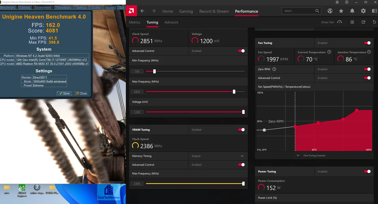Click help icon beside Zero RPM
This screenshot has height=204, width=378.
(274, 69)
